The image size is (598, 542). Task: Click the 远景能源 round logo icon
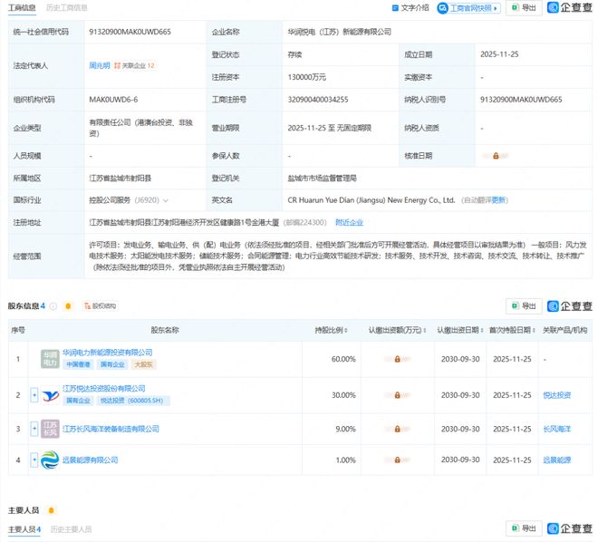51,460
